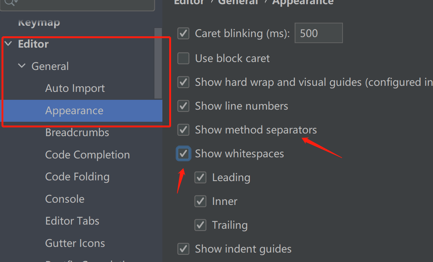Disable Show line numbers checkbox
This screenshot has width=433, height=262.
184,106
